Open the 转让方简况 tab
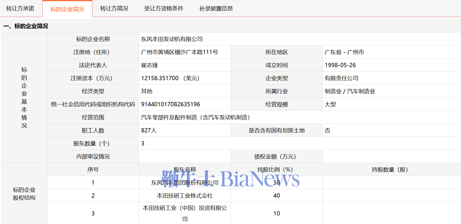The height and width of the screenshot is (224, 461). 114,9
